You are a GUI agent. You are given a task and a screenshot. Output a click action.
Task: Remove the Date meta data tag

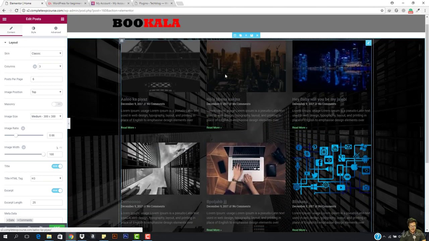(7, 220)
